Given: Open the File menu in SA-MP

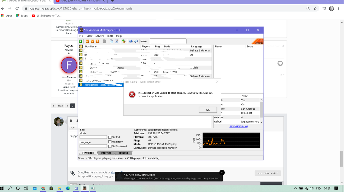Looking at the screenshot, I should pos(81,36).
